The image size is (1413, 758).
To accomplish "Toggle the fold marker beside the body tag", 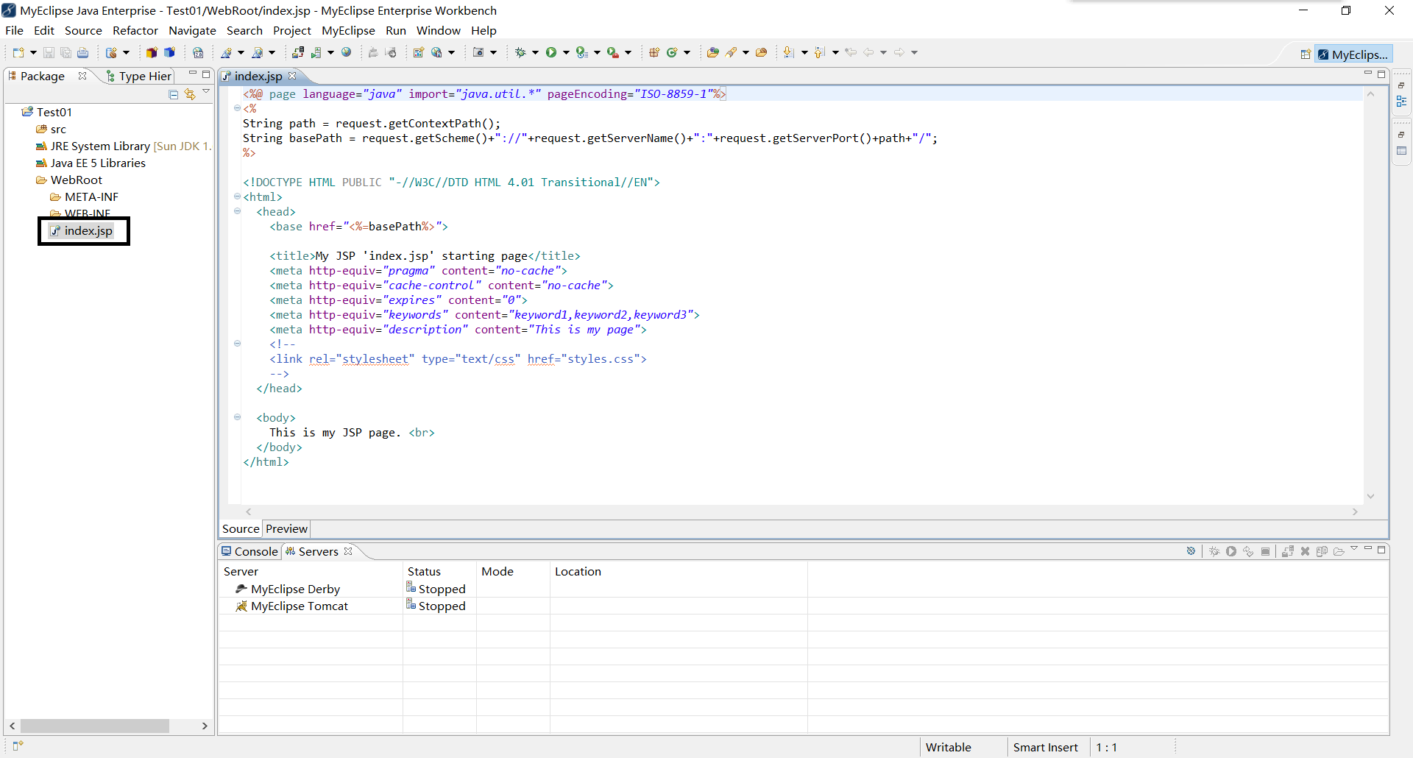I will tap(237, 417).
